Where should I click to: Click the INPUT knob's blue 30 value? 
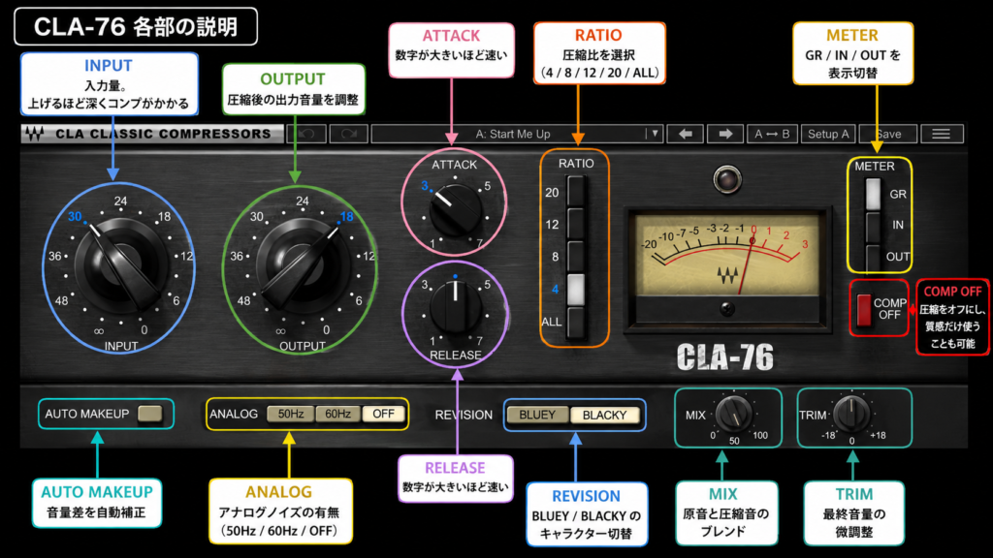click(x=75, y=216)
